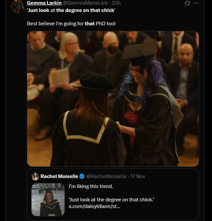This screenshot has width=212, height=221.
Task: Click the "I'm liking this trend." quoted text
Action: tap(90, 187)
